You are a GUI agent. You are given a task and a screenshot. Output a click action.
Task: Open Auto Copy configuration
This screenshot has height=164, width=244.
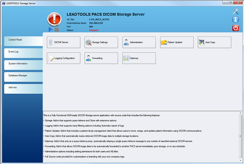[214, 42]
